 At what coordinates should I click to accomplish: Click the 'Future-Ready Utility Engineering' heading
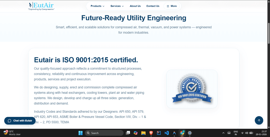point(134,18)
